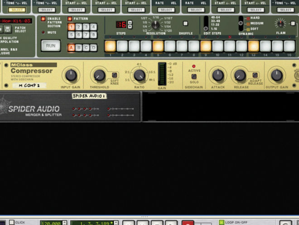Viewport: 299px width, 225px height.
Task: Click the SPIDER AUDIO 1 name label
Action: point(89,96)
